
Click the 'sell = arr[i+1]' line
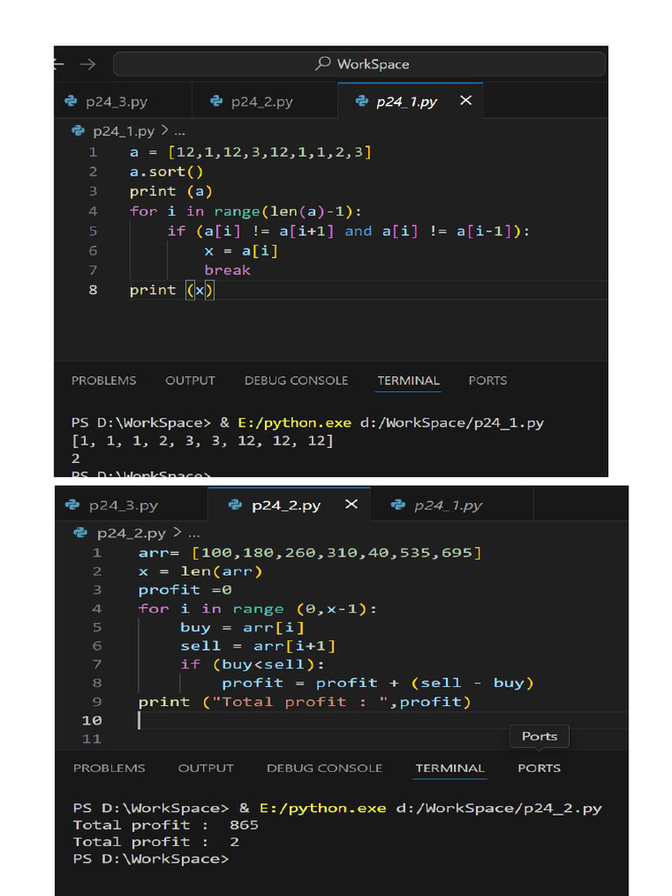point(258,646)
